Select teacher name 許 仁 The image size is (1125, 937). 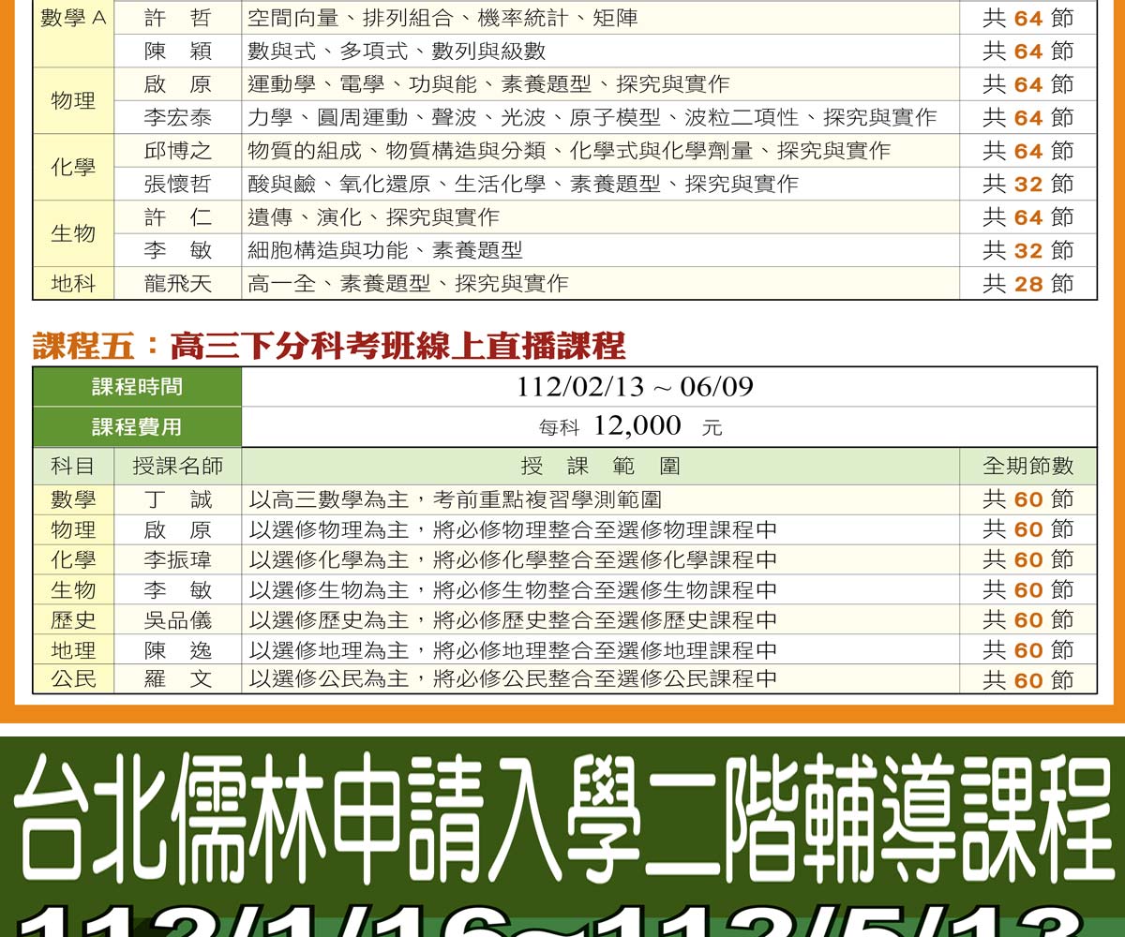(178, 217)
